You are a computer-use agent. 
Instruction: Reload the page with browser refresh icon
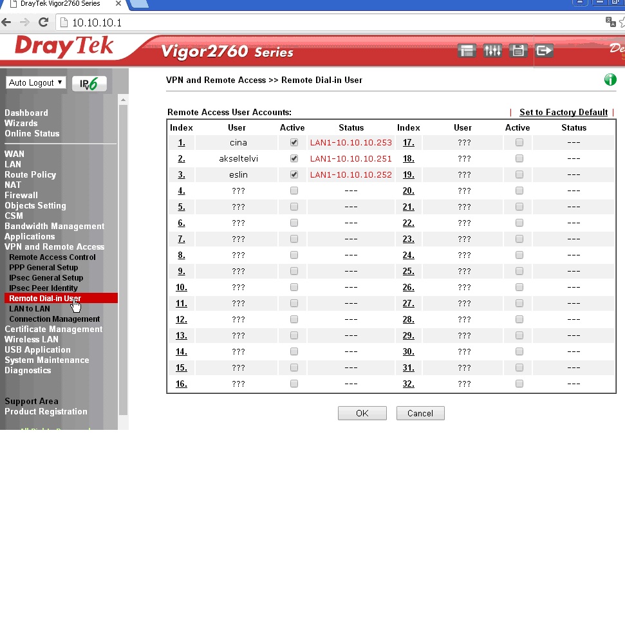[44, 23]
